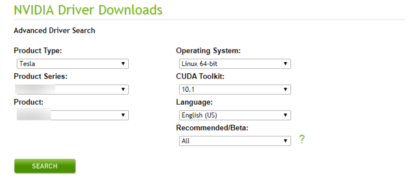Click the Product Type label
The height and width of the screenshot is (179, 417).
point(38,51)
